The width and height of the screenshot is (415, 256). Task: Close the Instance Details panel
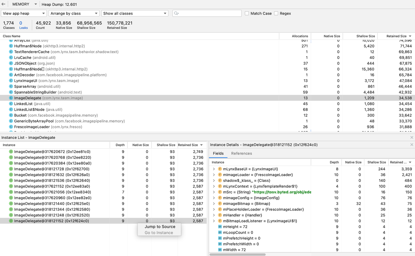point(412,145)
